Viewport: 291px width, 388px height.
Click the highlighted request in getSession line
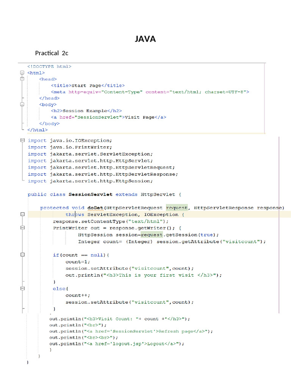click(152, 235)
